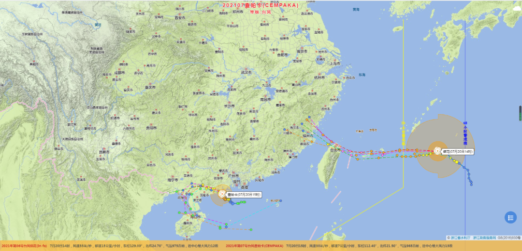Click the dark vertical zoom indicator bar
This screenshot has height=251, width=522.
pyautogui.click(x=521, y=113)
